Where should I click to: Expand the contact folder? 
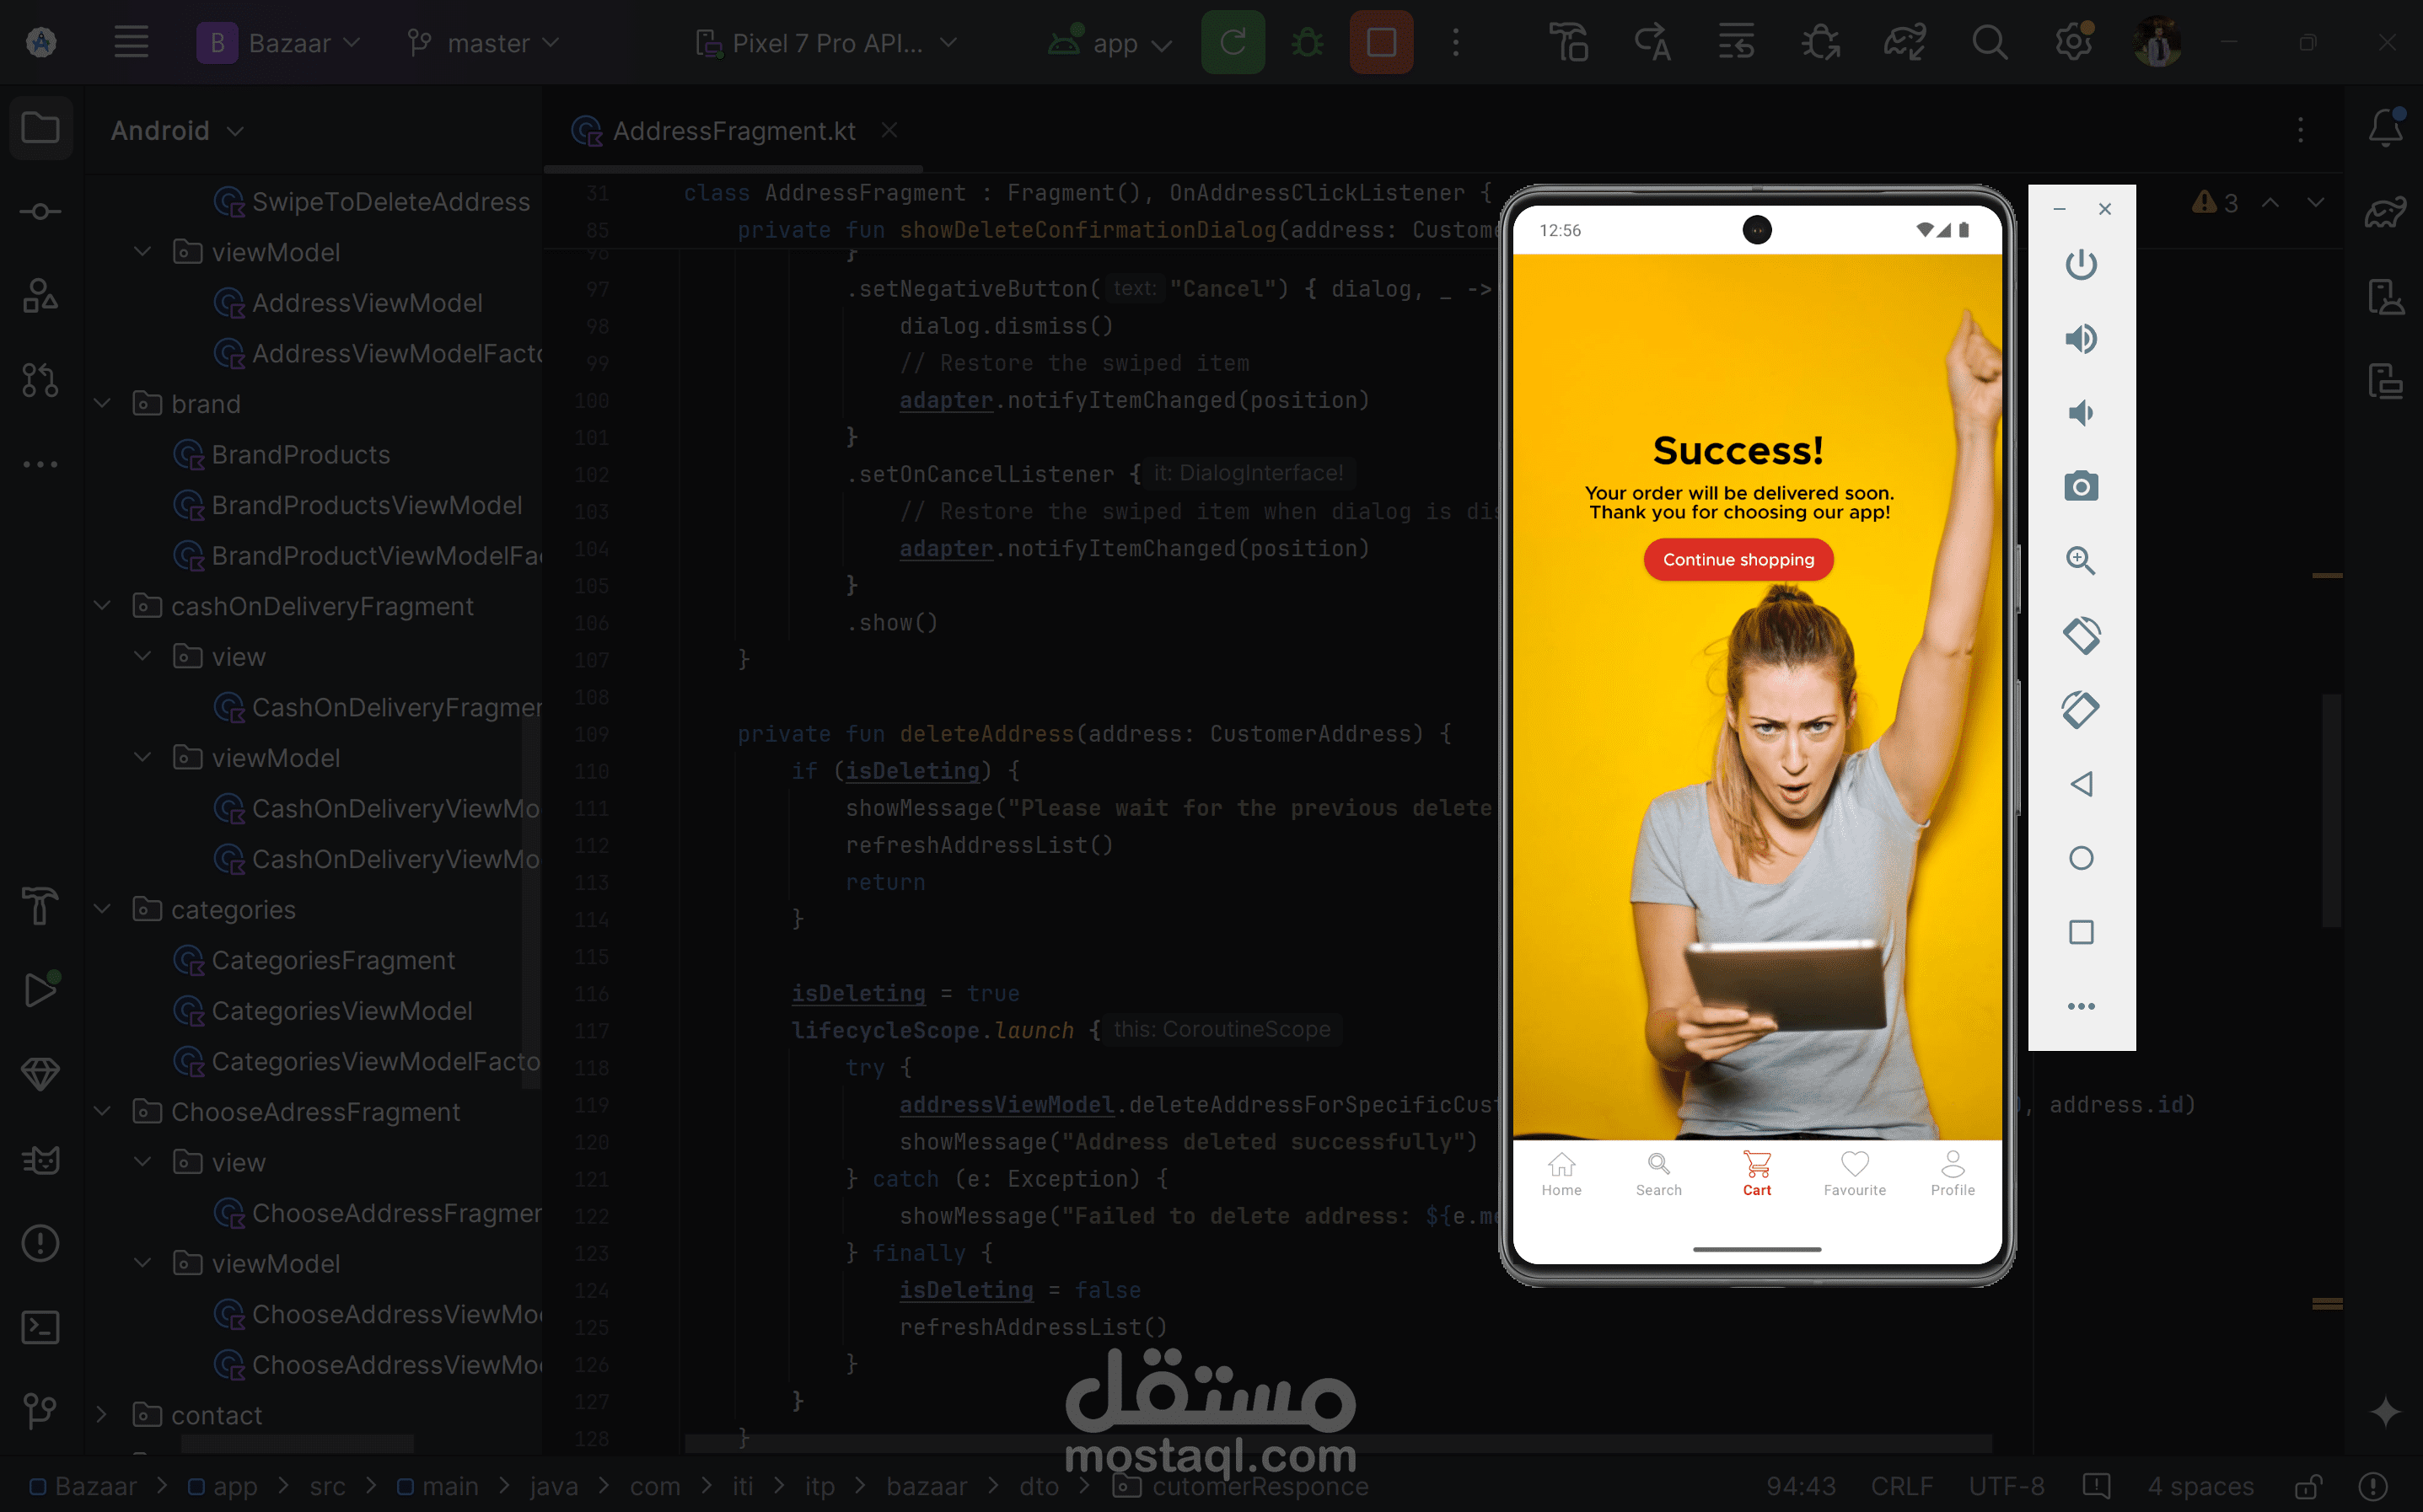click(x=102, y=1415)
